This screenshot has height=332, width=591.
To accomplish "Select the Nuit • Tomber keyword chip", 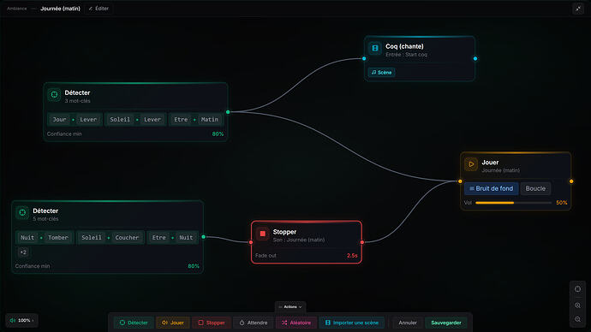I will point(45,238).
